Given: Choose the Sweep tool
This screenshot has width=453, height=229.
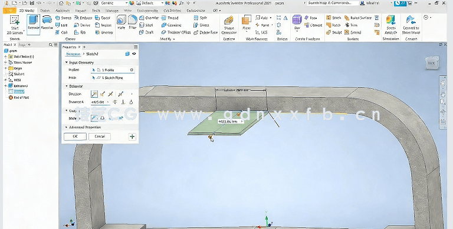Looking at the screenshot, I should (64, 18).
